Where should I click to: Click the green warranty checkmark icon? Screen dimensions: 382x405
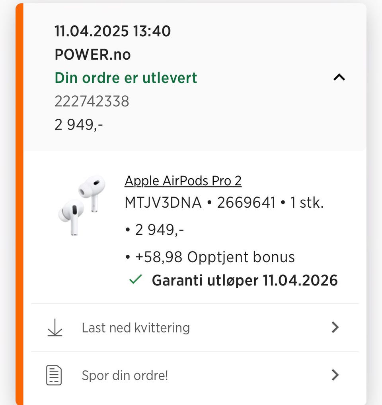click(135, 280)
